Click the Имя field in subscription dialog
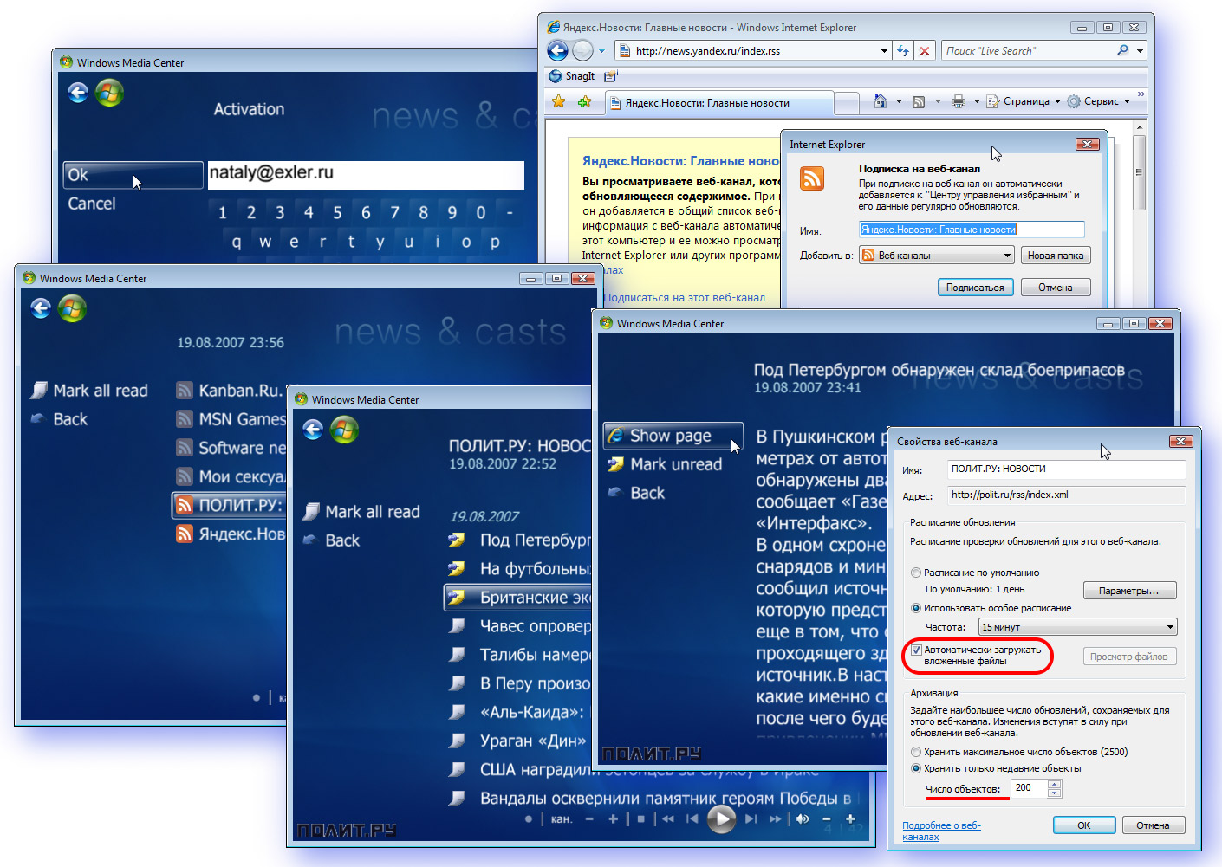The width and height of the screenshot is (1222, 867). click(x=972, y=230)
